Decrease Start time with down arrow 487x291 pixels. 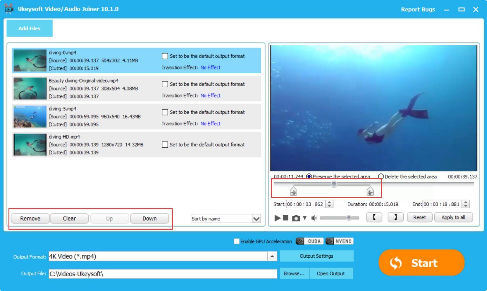(329, 206)
